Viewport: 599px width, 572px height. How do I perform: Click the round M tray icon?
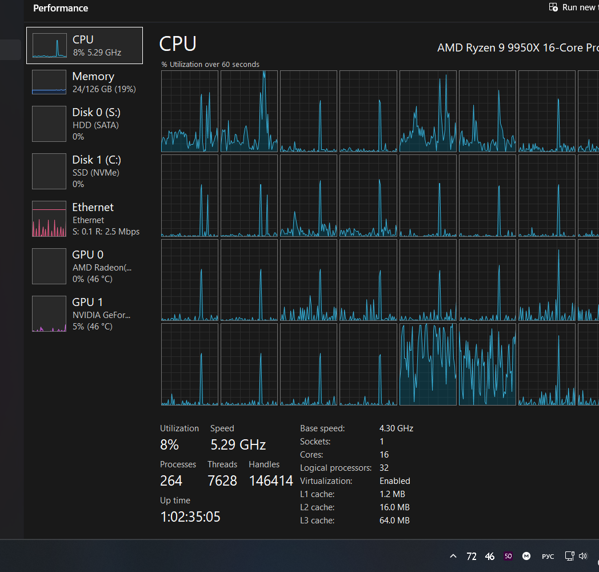[x=526, y=556]
